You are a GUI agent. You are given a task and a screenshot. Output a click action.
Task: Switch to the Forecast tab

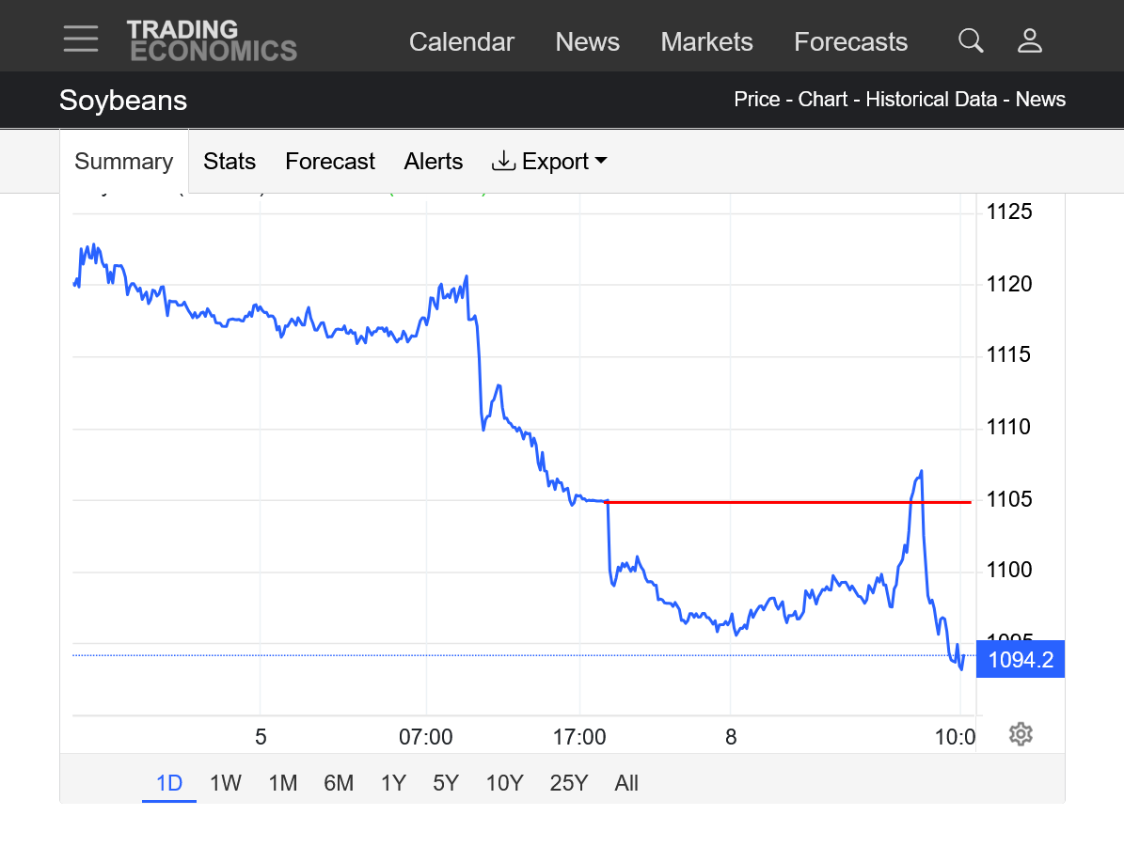pyautogui.click(x=330, y=162)
